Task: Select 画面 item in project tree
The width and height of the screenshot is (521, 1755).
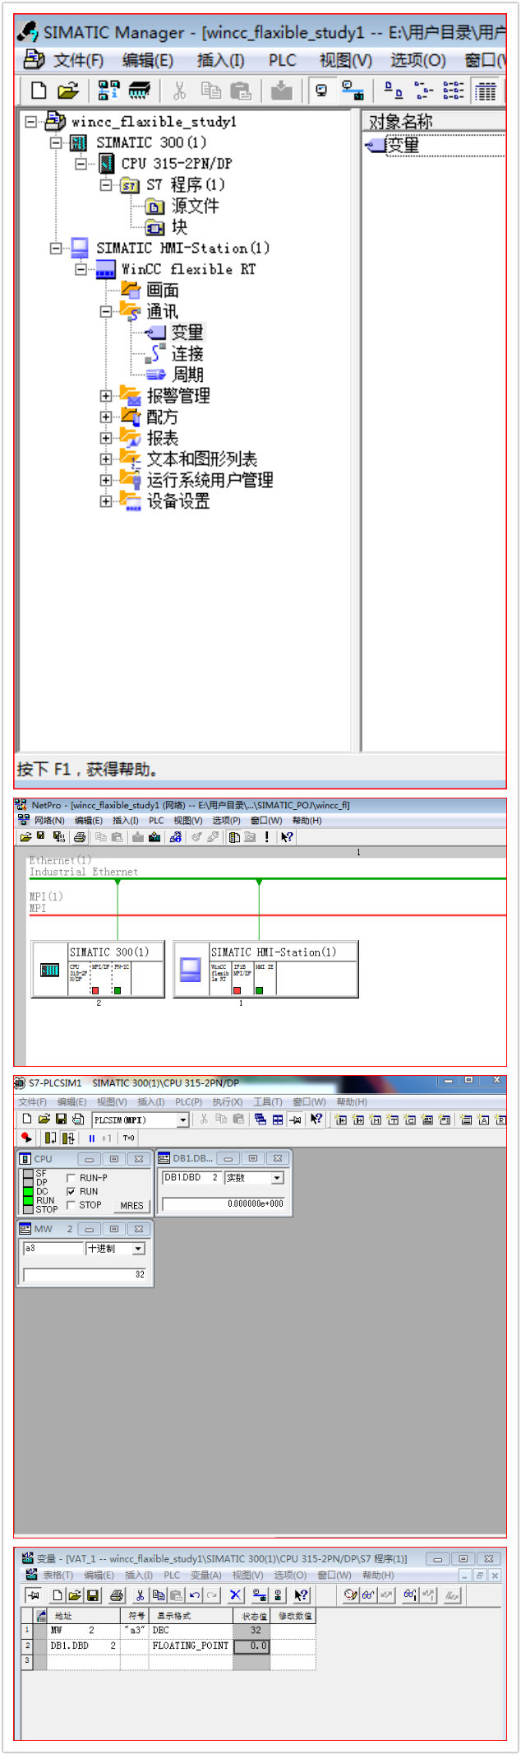Action: (x=162, y=290)
